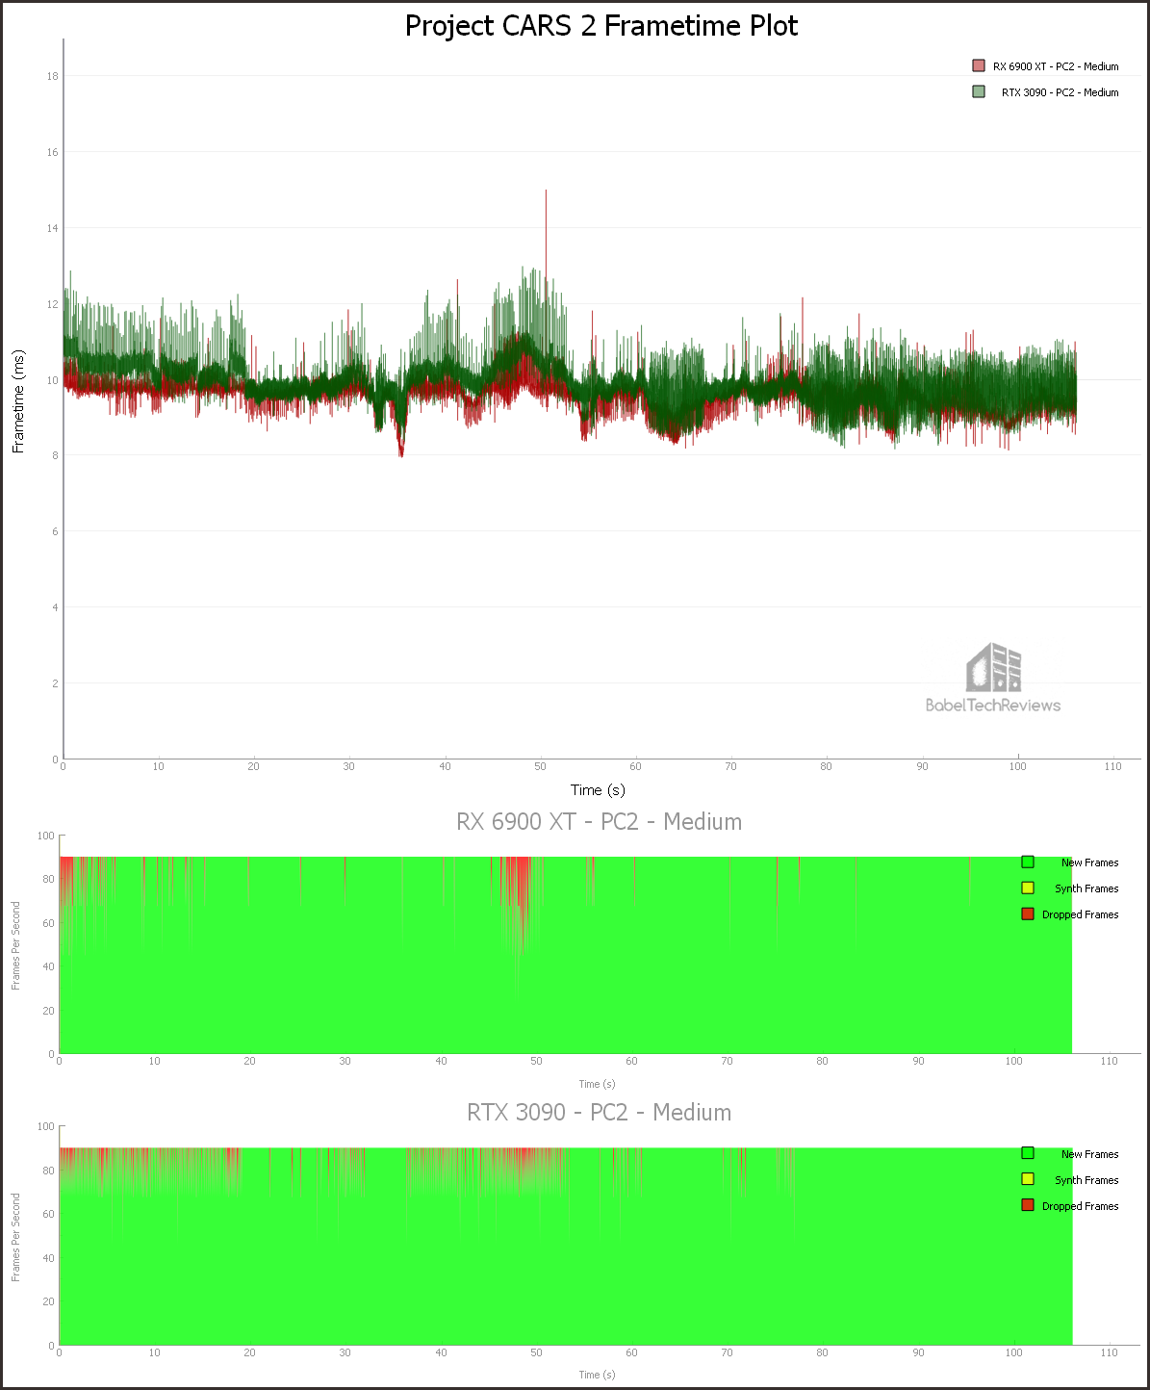Click the gray "RX 6900 XT - PC2 - Medium" chart heading

[x=599, y=822]
